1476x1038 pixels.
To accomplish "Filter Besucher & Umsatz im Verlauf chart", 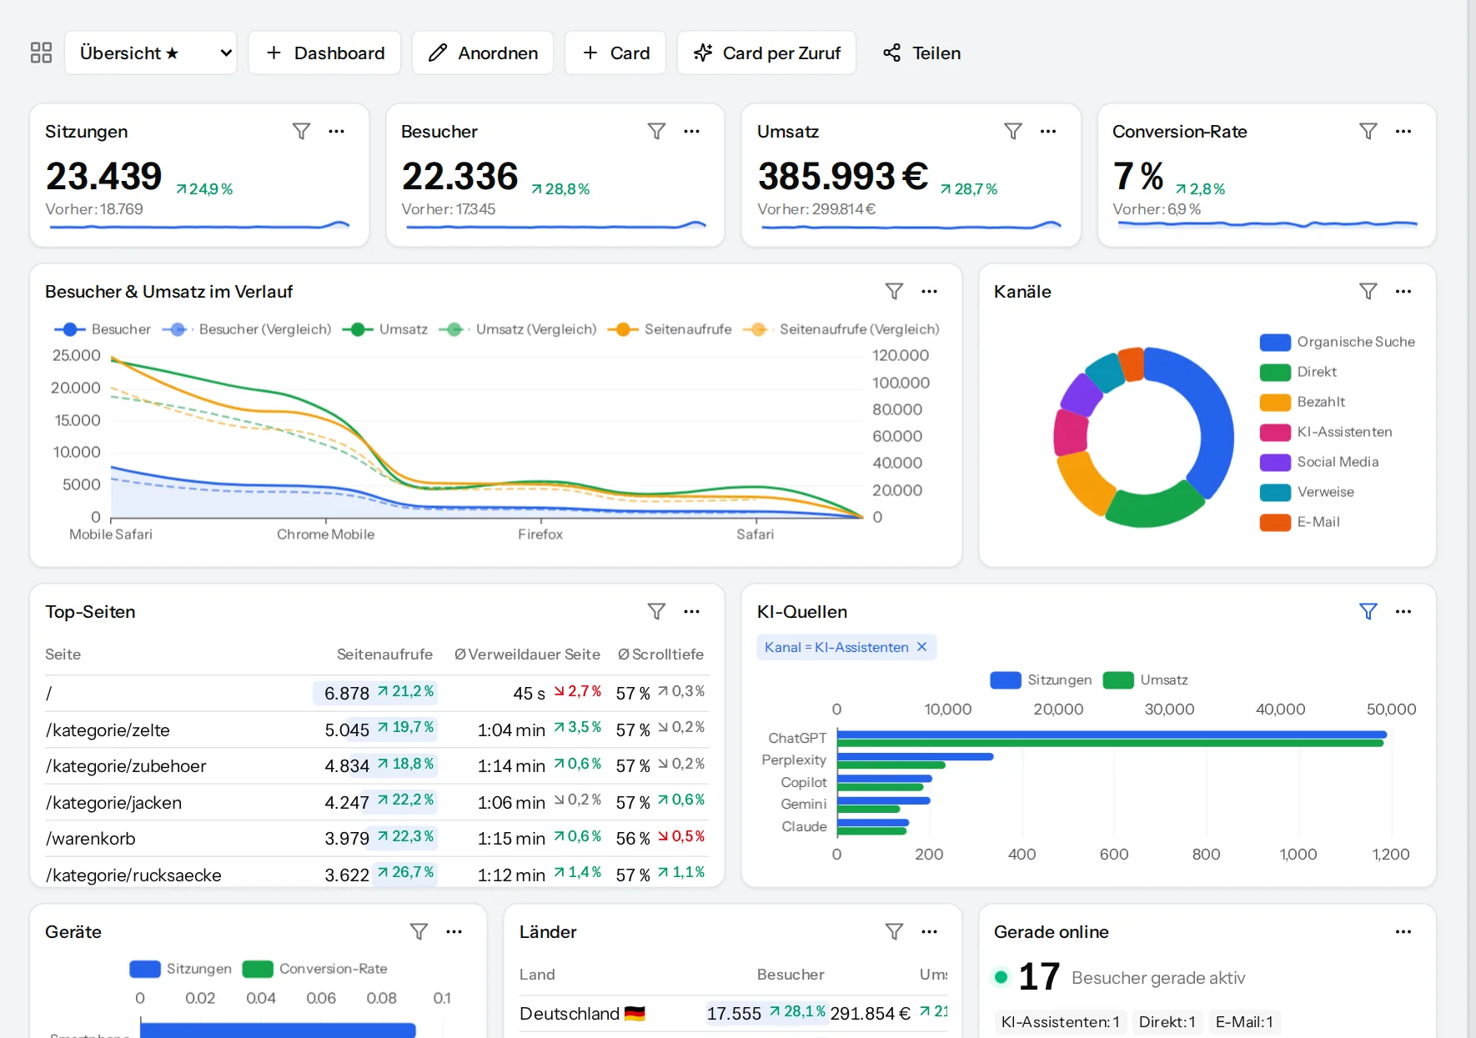I will 894,291.
